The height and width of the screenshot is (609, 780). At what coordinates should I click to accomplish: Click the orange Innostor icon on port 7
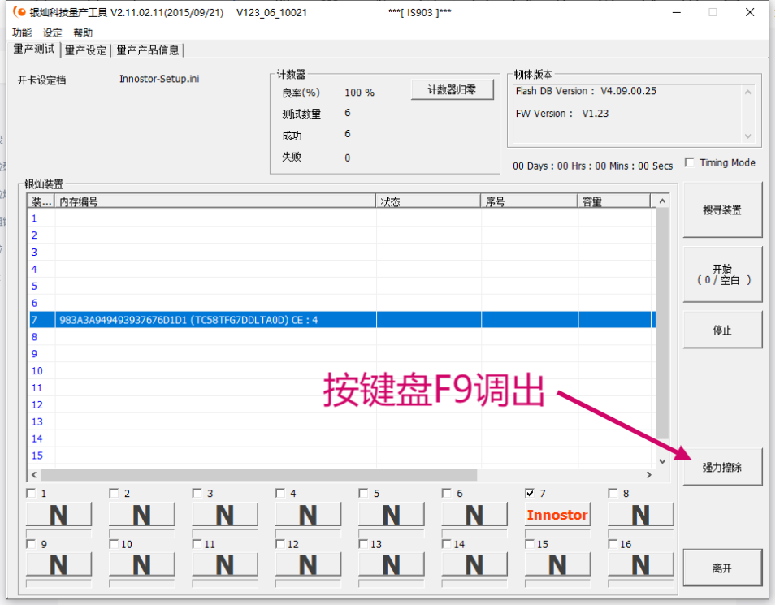click(557, 514)
